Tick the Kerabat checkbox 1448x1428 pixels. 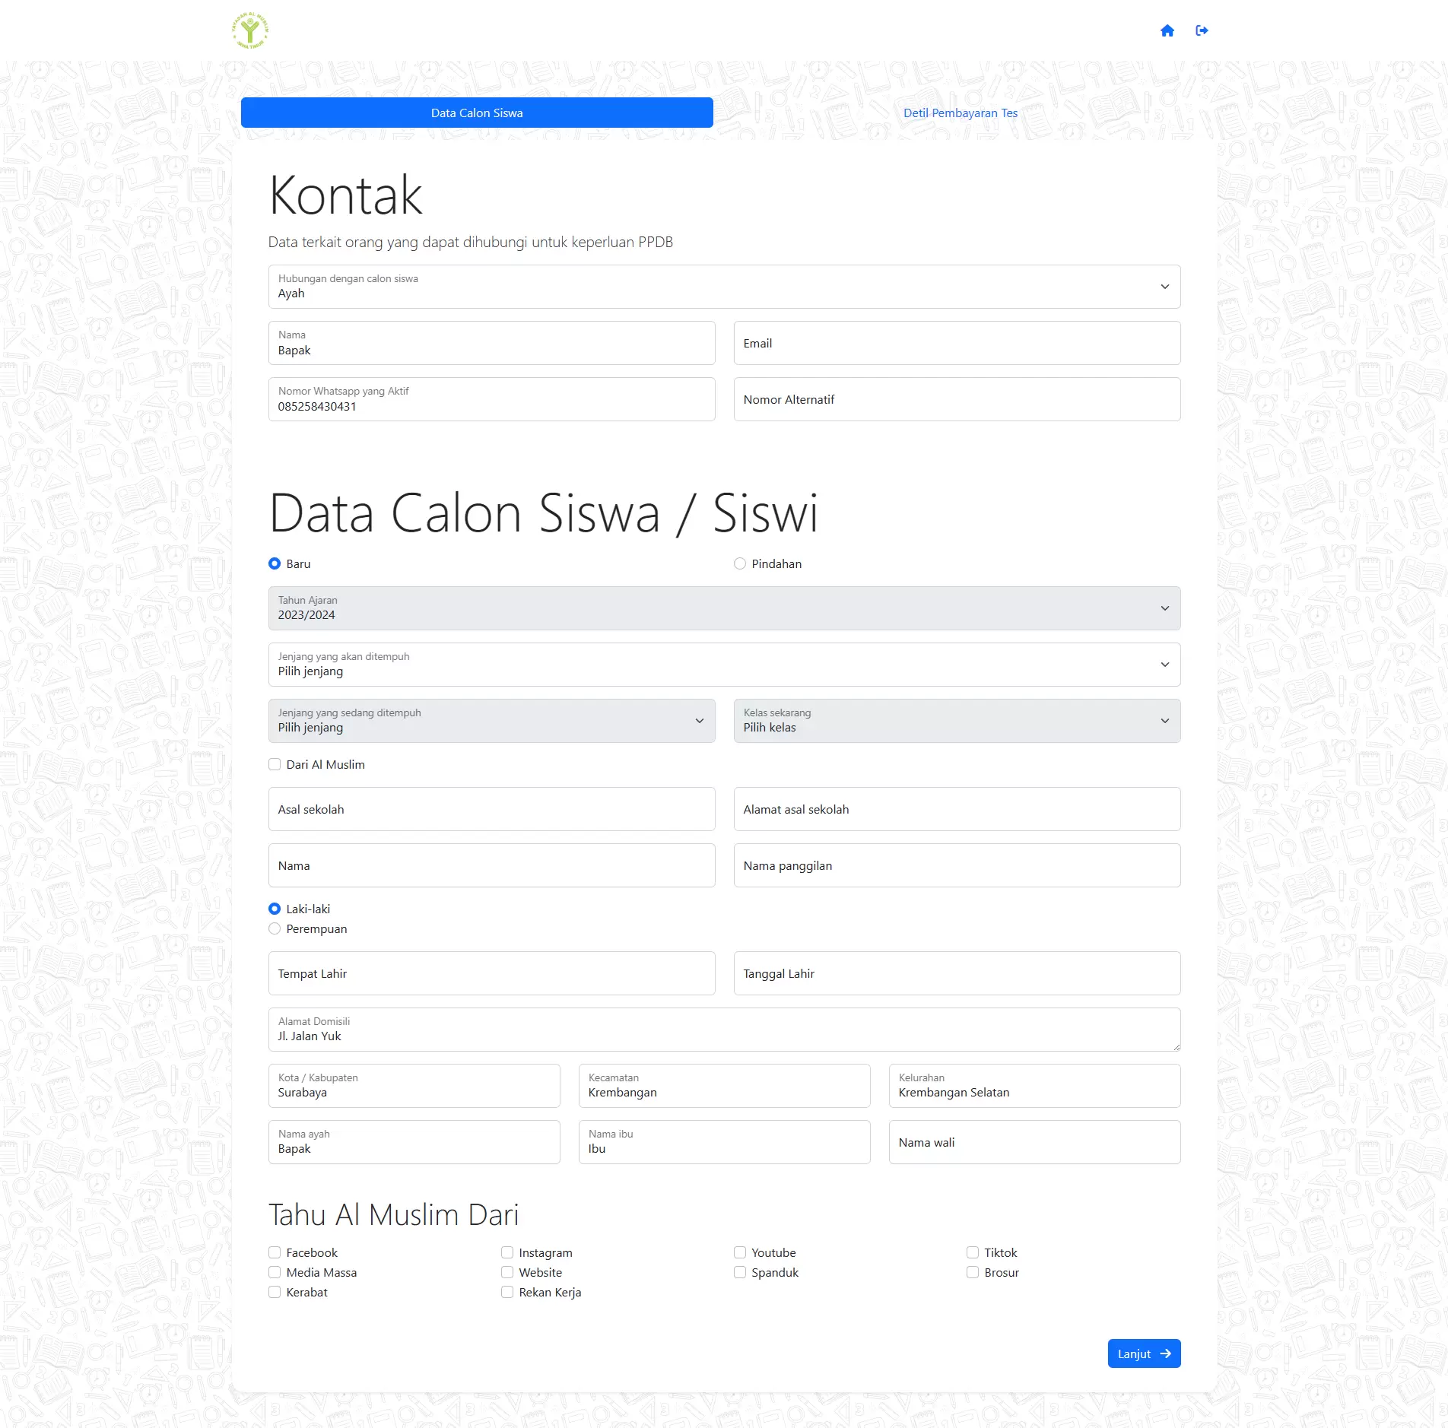[x=275, y=1292]
